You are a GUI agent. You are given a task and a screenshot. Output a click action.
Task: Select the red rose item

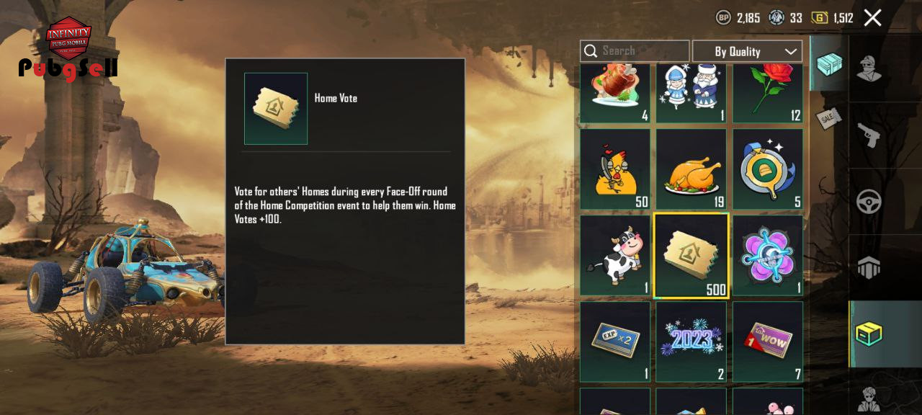768,92
